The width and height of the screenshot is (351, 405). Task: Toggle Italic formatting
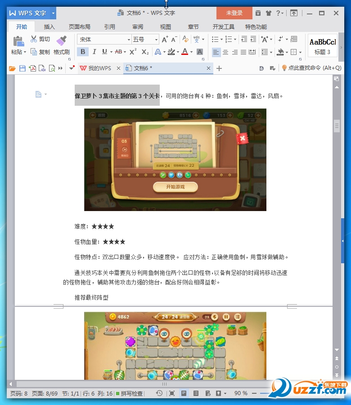pos(94,52)
